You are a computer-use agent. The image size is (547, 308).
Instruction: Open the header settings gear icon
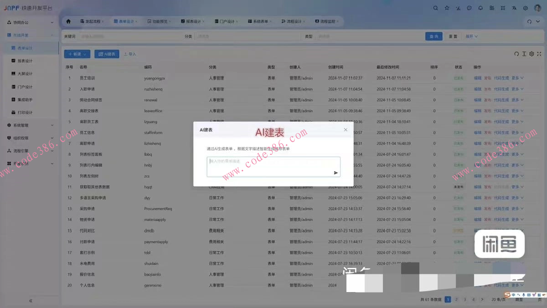526,8
